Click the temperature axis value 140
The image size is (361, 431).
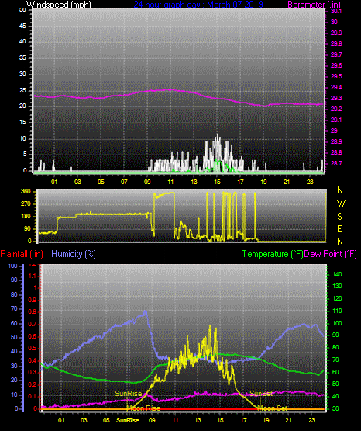click(x=337, y=274)
